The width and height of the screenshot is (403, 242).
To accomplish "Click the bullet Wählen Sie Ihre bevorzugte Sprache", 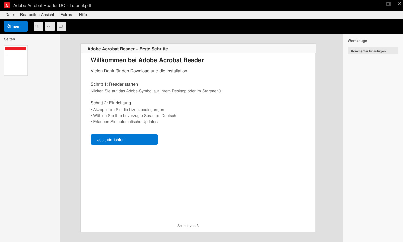I will coord(133,116).
